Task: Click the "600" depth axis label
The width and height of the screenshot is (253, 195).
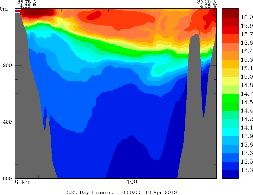Action: 7,179
